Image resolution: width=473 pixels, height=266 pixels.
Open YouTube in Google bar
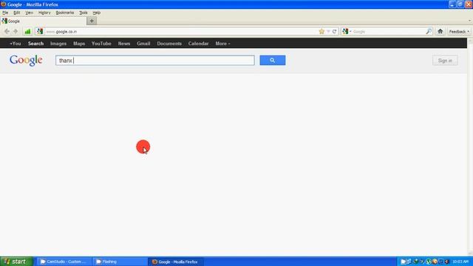tap(101, 44)
